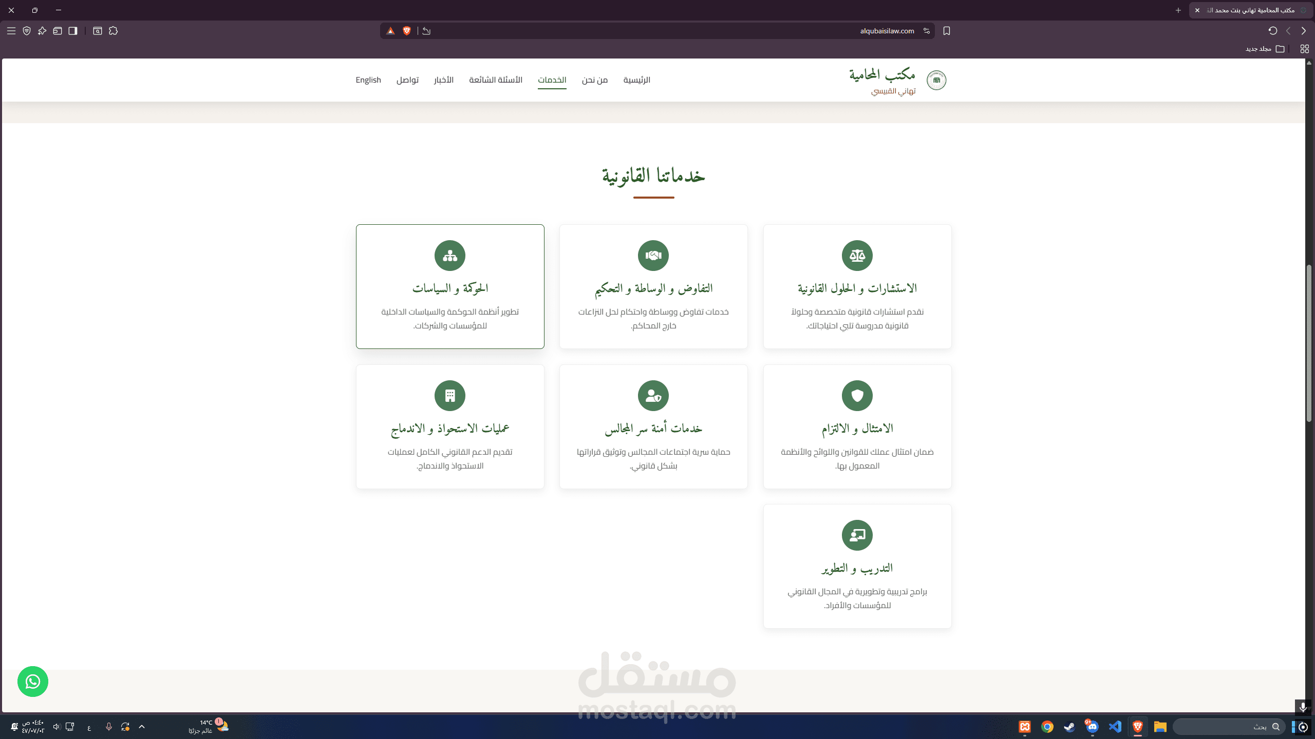Image resolution: width=1315 pixels, height=739 pixels.
Task: Toggle the system tray microphone
Action: [109, 727]
